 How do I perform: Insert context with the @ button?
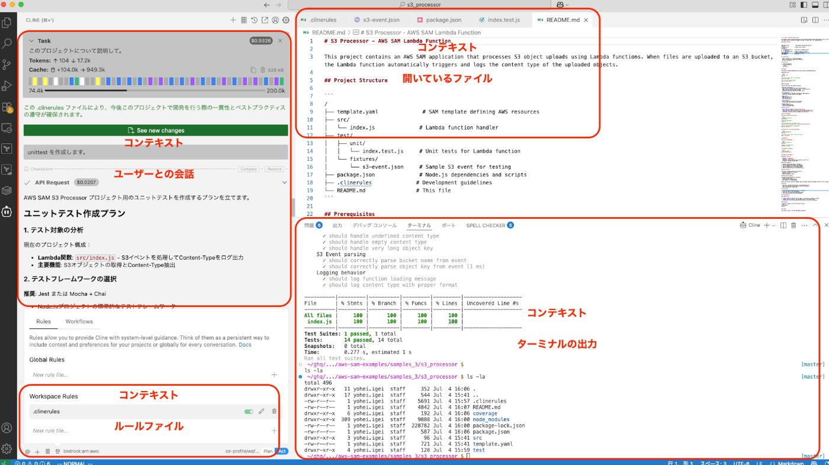tap(27, 451)
